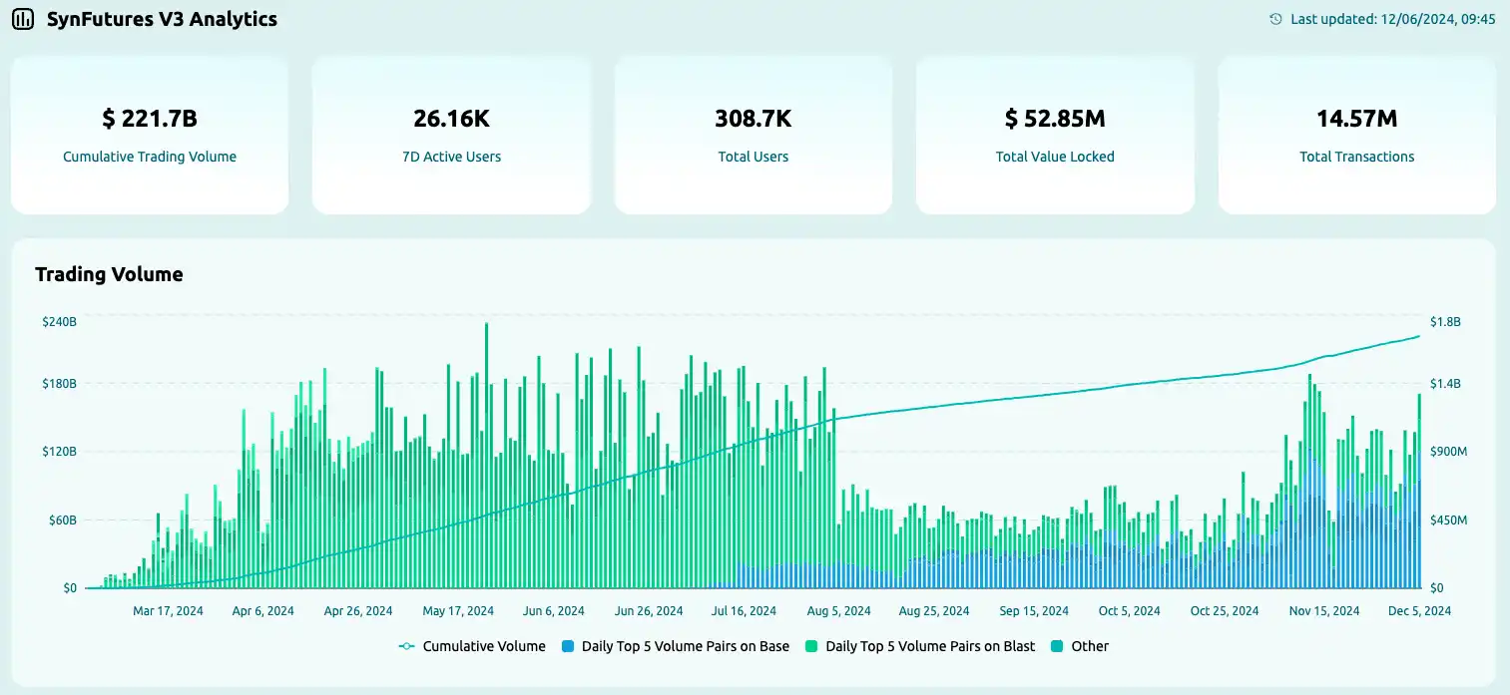
Task: Select the Cumulative Trading Volume card
Action: point(150,135)
